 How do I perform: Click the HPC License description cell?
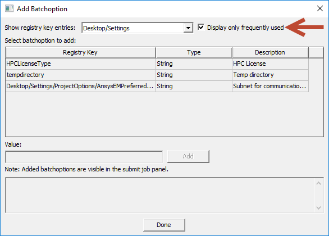270,63
